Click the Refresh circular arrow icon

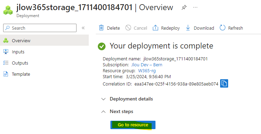point(222,28)
